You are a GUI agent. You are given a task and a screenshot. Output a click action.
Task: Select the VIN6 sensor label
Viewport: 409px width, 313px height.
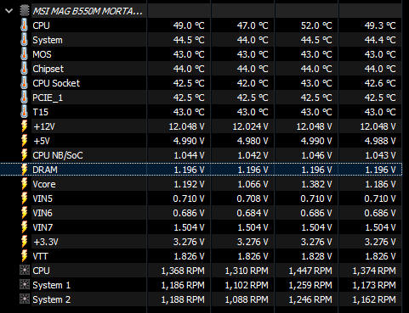pos(43,213)
